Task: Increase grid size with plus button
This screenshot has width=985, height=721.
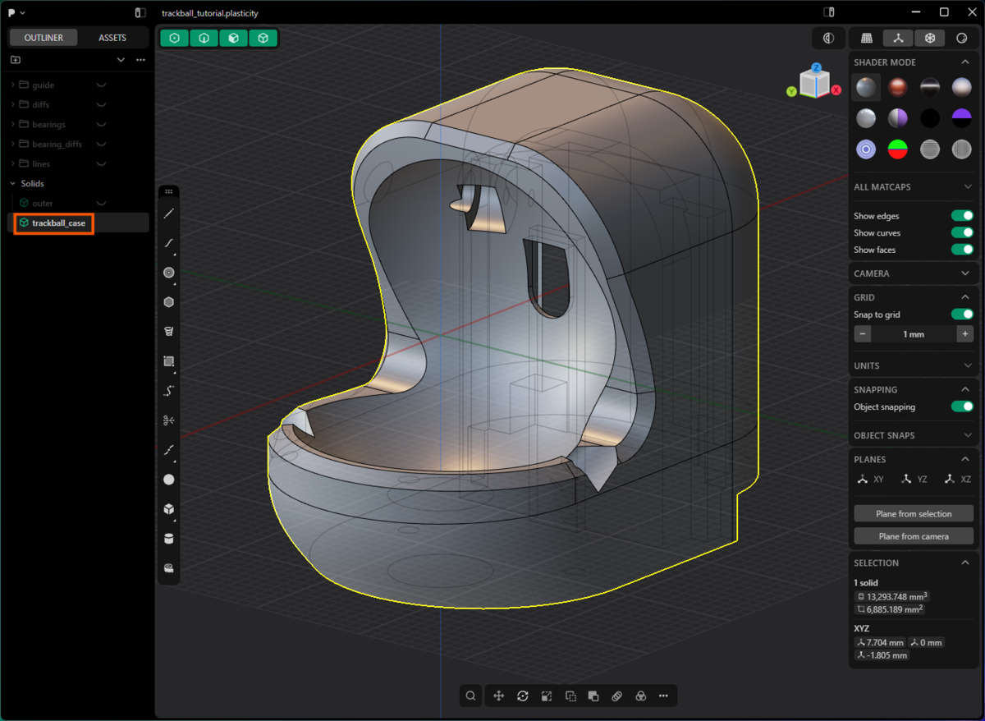Action: tap(965, 334)
